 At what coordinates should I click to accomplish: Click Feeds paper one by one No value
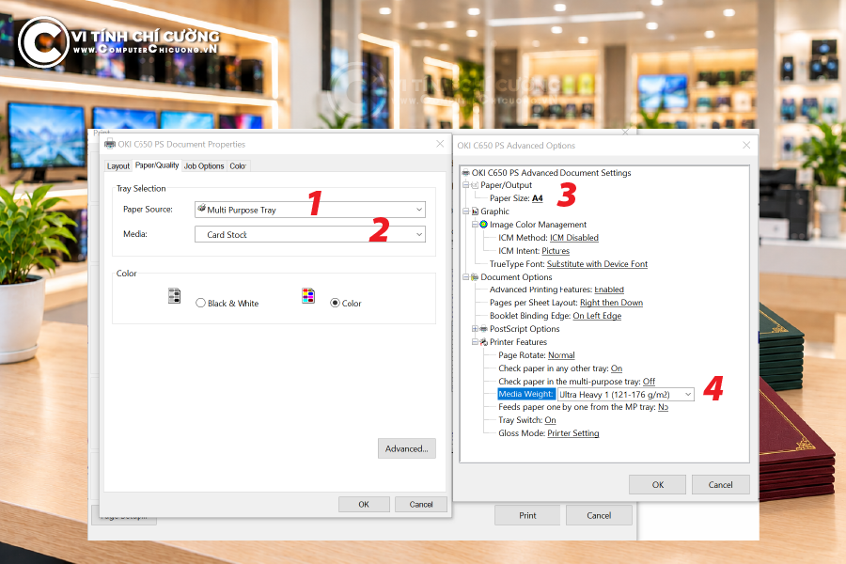[663, 407]
